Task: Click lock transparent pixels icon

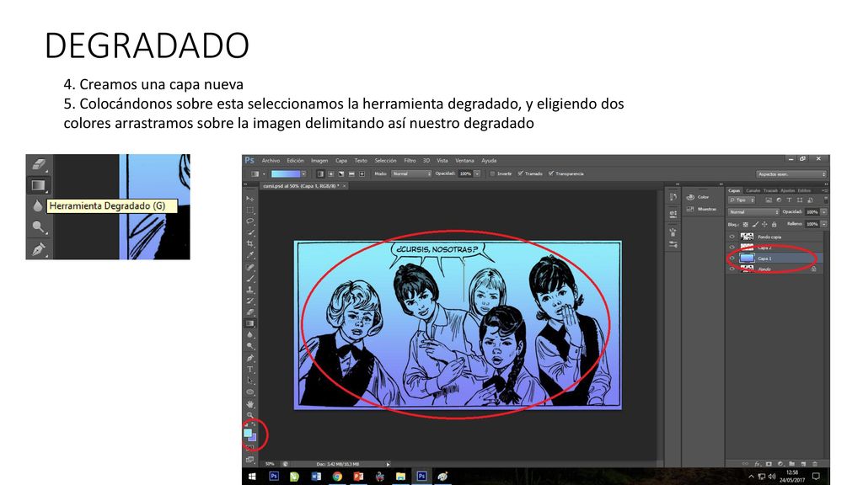Action: (x=746, y=224)
